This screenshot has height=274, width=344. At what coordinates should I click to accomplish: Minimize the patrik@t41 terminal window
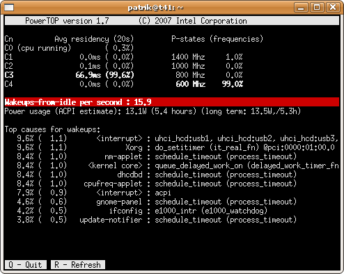coord(301,8)
